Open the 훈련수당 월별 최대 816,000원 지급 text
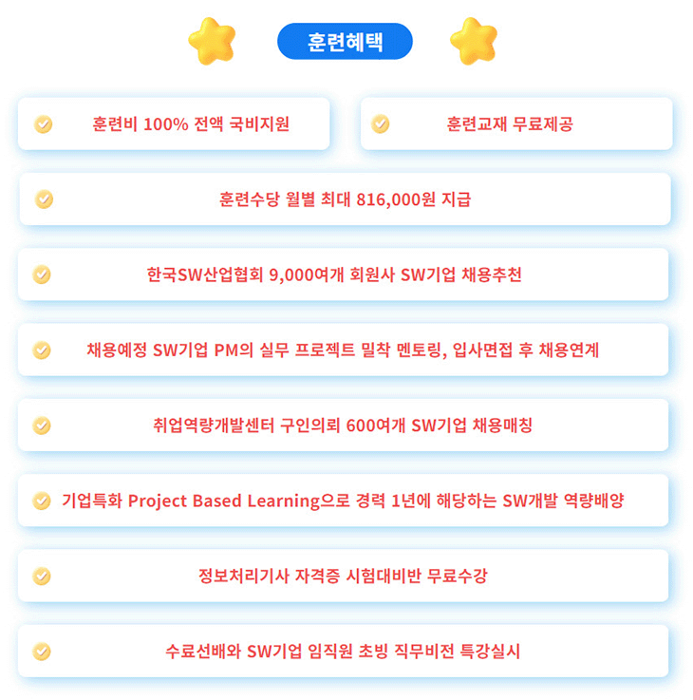 click(345, 199)
